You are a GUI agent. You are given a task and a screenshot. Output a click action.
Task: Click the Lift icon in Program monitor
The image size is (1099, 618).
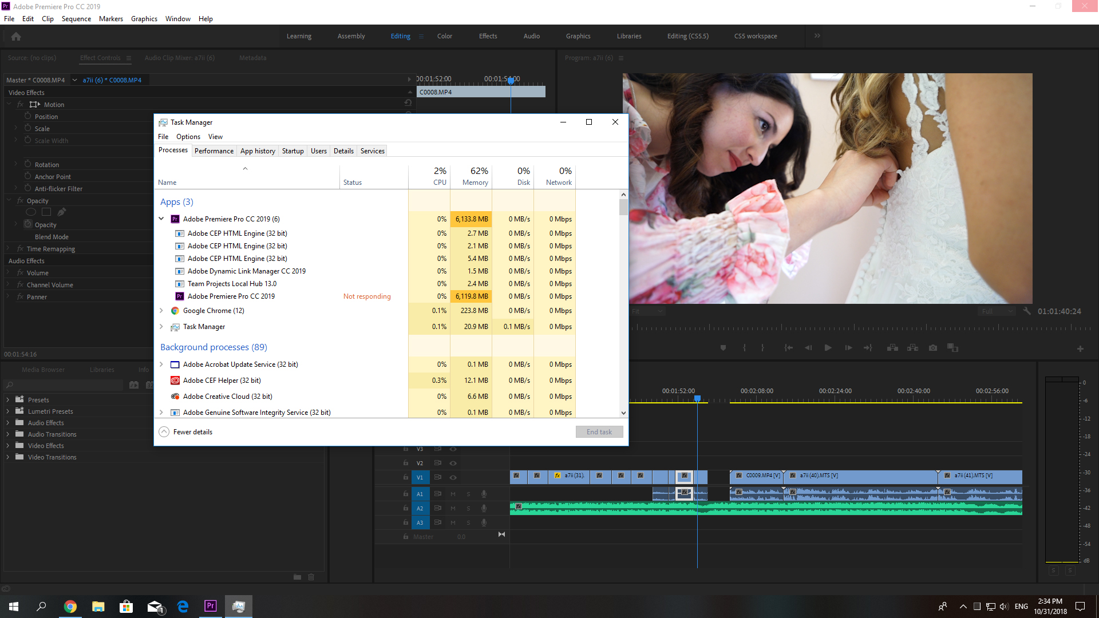click(x=892, y=348)
